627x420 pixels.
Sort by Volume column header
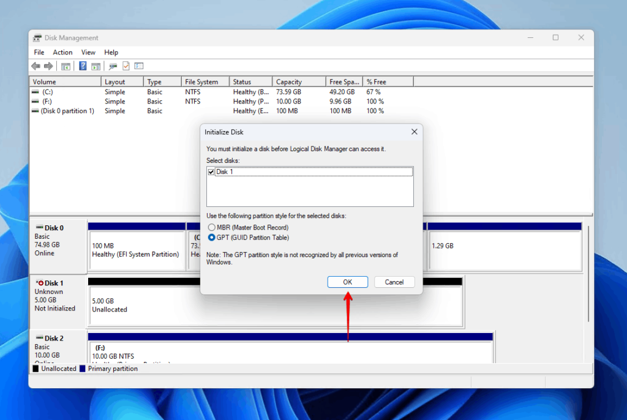[66, 81]
